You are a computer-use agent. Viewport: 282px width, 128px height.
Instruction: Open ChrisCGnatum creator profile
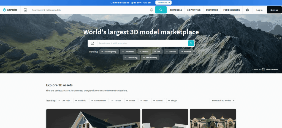click(x=269, y=69)
